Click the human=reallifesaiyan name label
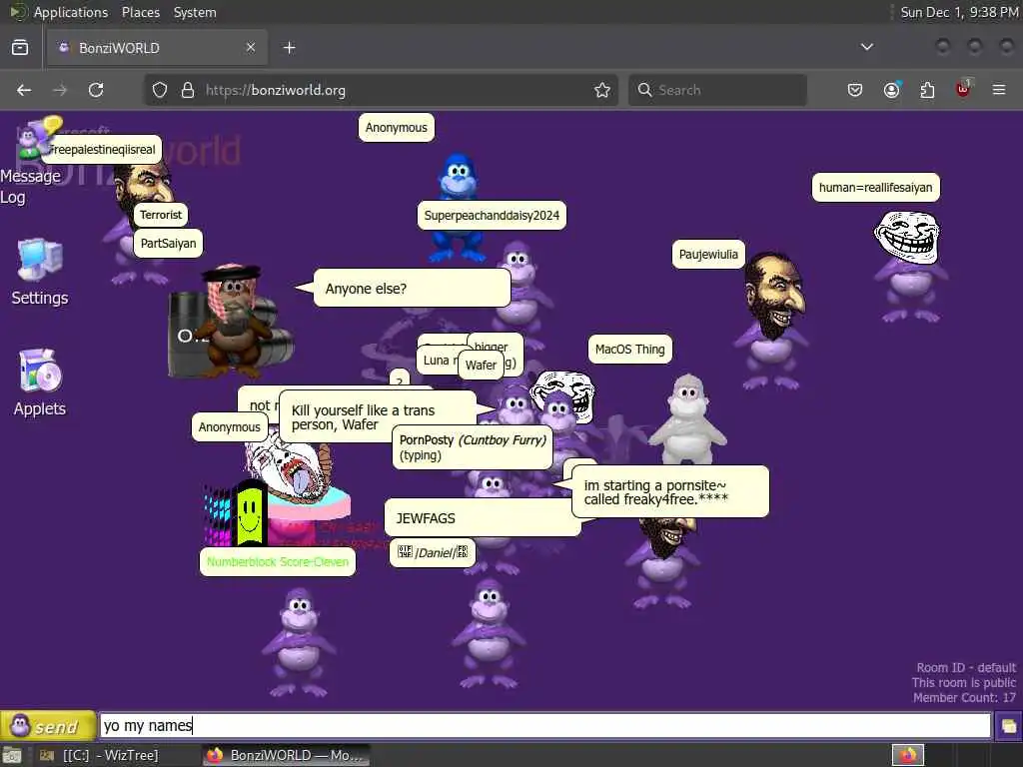The height and width of the screenshot is (767, 1023). [875, 188]
